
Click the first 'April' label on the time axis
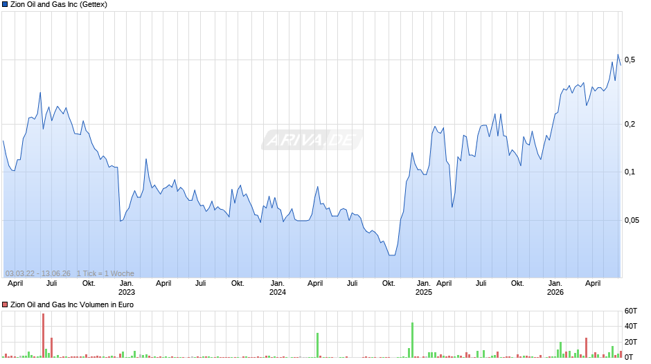point(15,284)
